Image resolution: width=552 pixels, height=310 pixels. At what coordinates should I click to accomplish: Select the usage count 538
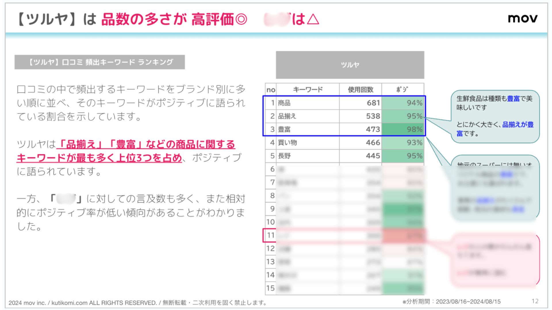(x=361, y=116)
